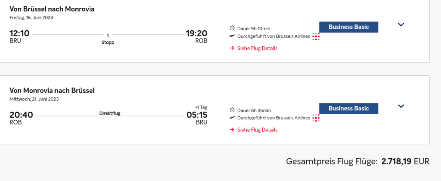The width and height of the screenshot is (441, 181).
Task: Click the 12:10 BRU departure time
Action: click(19, 37)
